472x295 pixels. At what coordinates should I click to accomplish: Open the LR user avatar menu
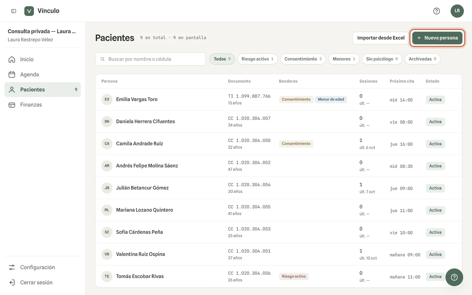[x=457, y=11]
